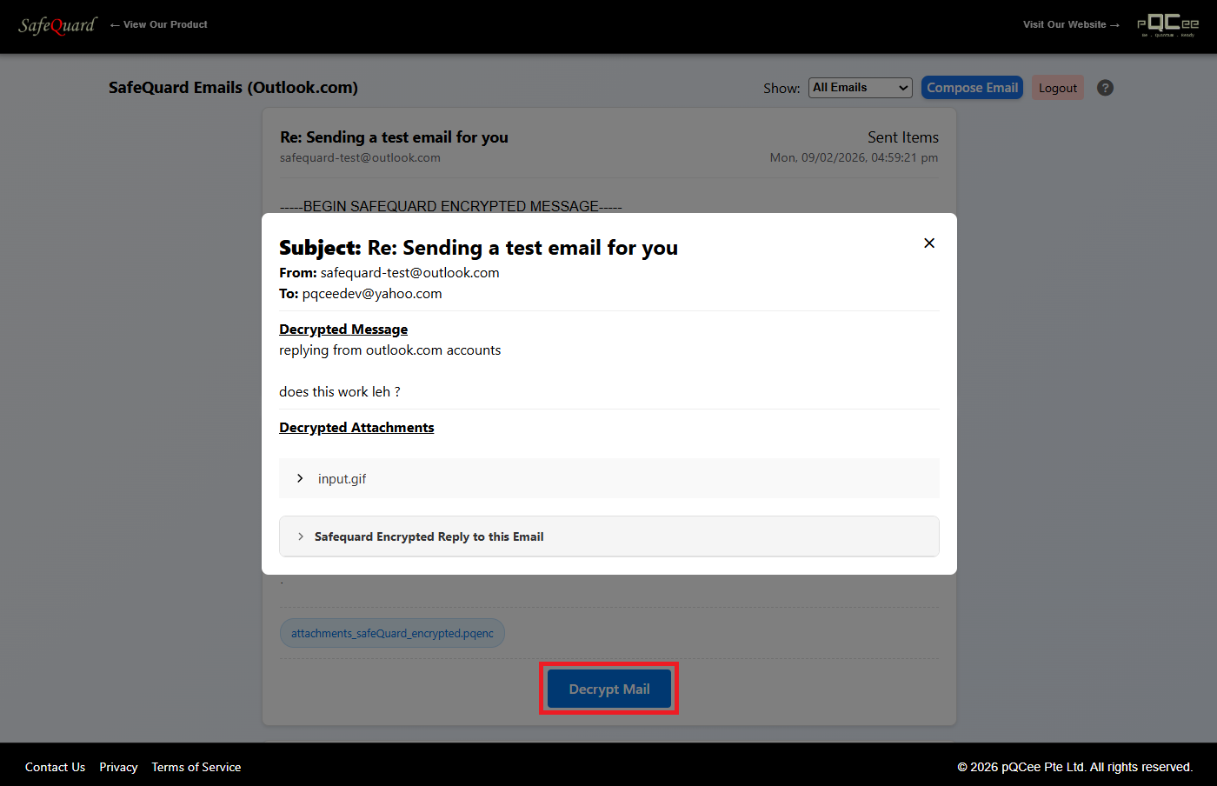Click the Safequard Encrypted Reply section label
This screenshot has height=786, width=1217.
(429, 537)
